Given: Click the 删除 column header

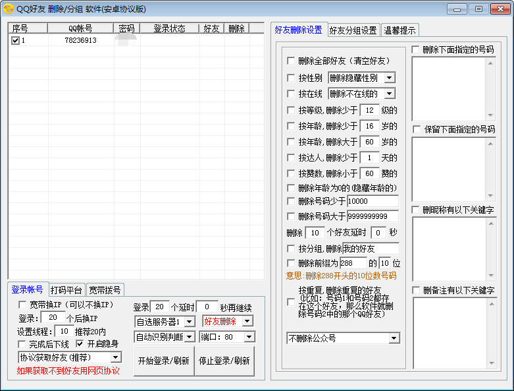Looking at the screenshot, I should 237,28.
